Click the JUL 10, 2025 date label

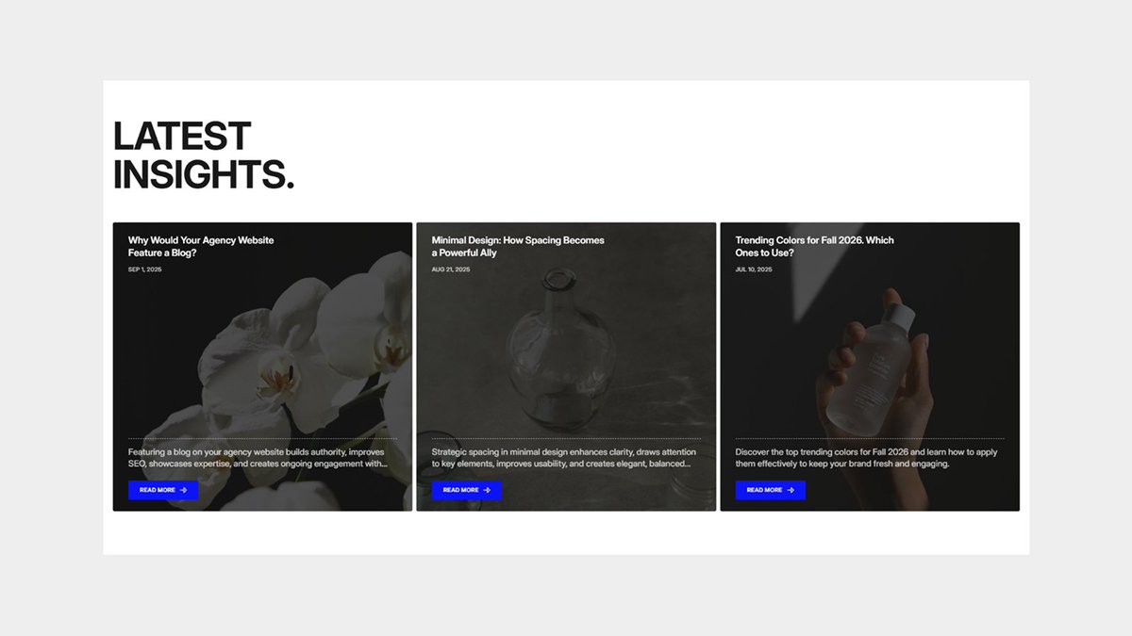tap(754, 269)
